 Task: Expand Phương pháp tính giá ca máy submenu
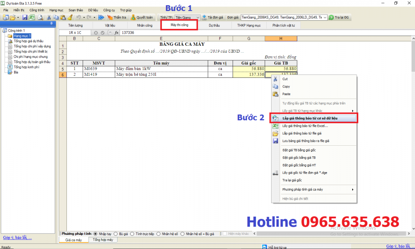317,189
